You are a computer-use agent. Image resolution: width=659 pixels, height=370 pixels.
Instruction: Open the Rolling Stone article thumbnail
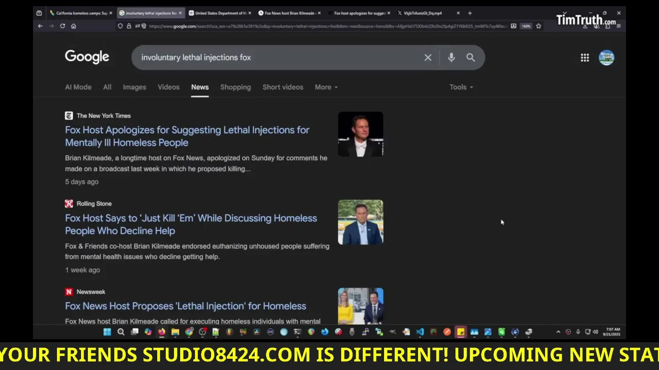pos(360,222)
